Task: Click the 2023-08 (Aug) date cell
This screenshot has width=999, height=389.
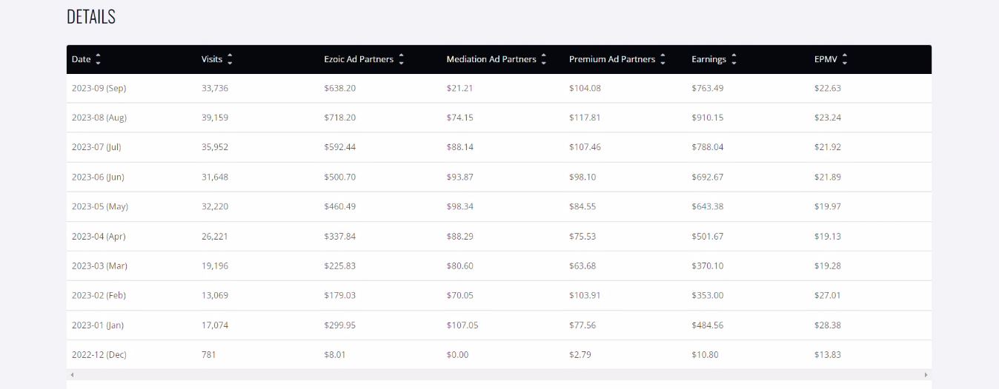Action: 99,118
